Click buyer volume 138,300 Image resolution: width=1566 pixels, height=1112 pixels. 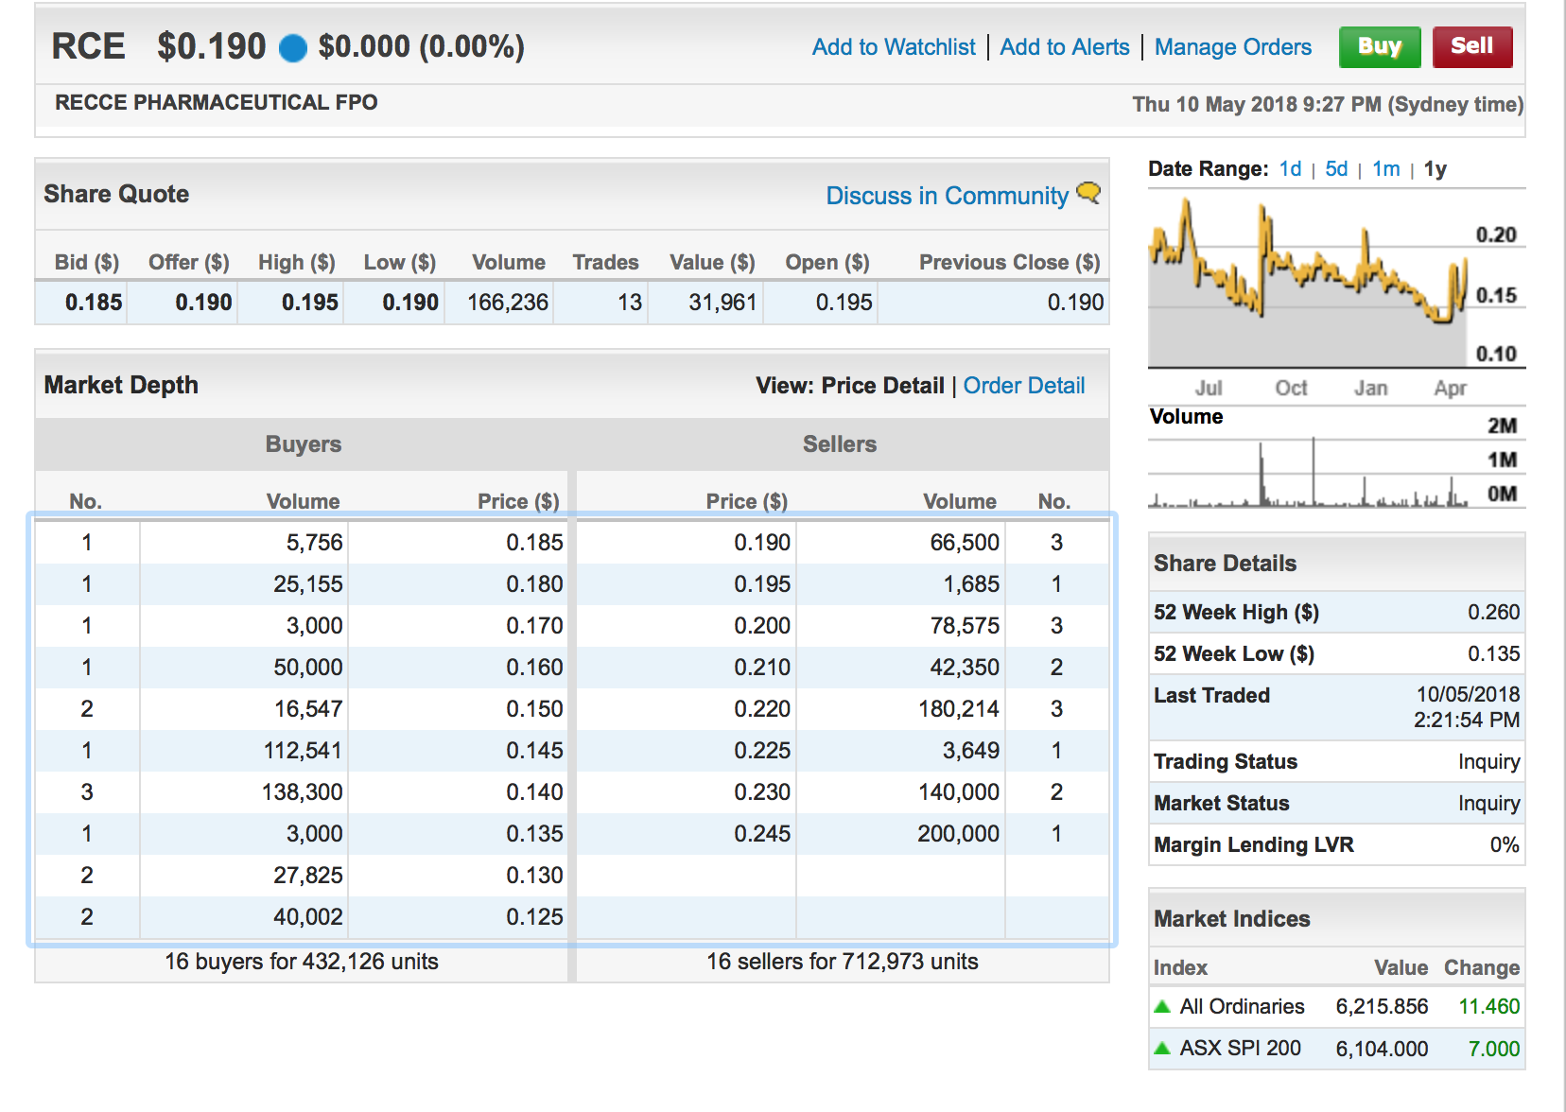(x=303, y=792)
